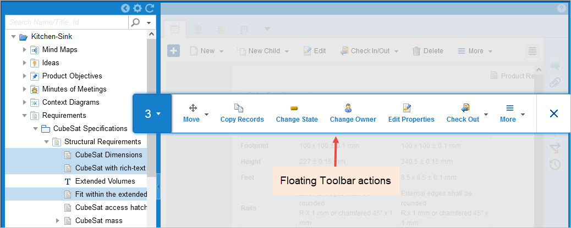
Task: Close the floating toolbar with X
Action: pos(553,113)
